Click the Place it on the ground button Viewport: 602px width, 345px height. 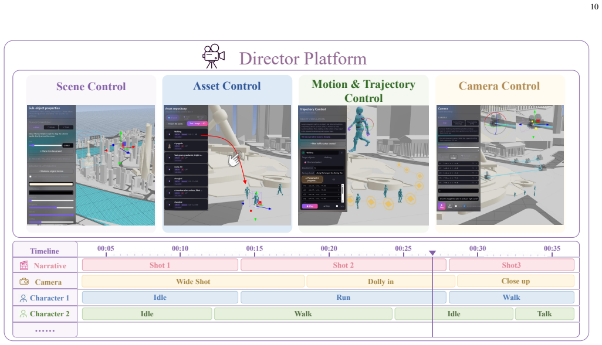click(x=50, y=151)
